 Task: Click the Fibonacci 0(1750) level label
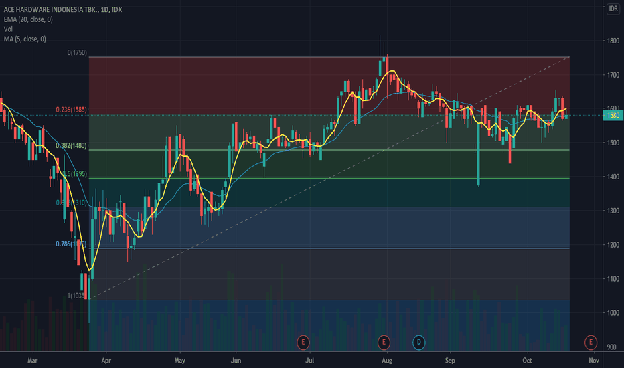(x=77, y=52)
